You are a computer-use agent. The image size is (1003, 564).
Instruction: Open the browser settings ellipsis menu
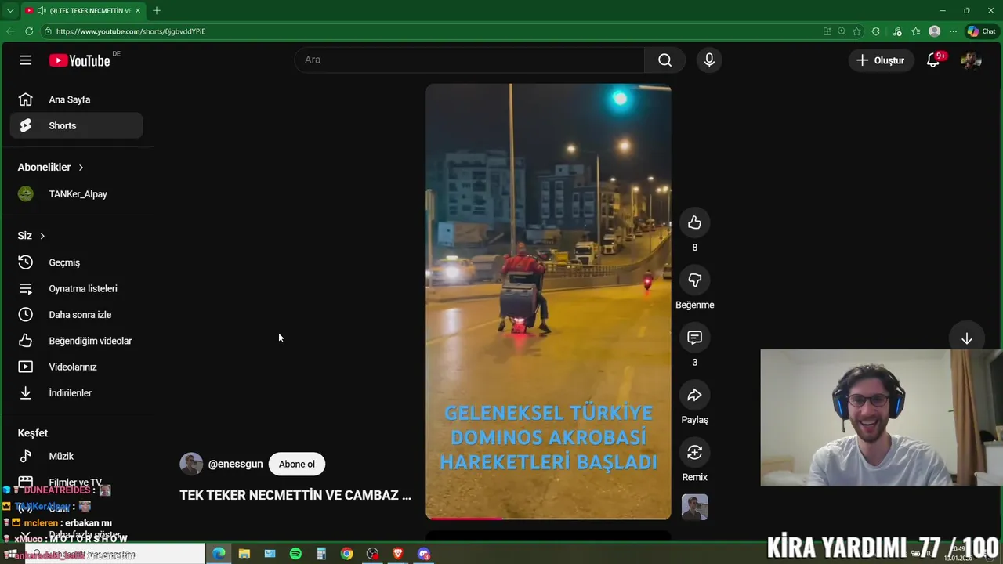953,31
